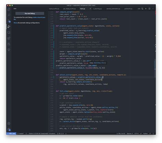The height and width of the screenshot is (143, 162).
Task: Open the editor More Actions ellipsis
Action: tap(153, 9)
